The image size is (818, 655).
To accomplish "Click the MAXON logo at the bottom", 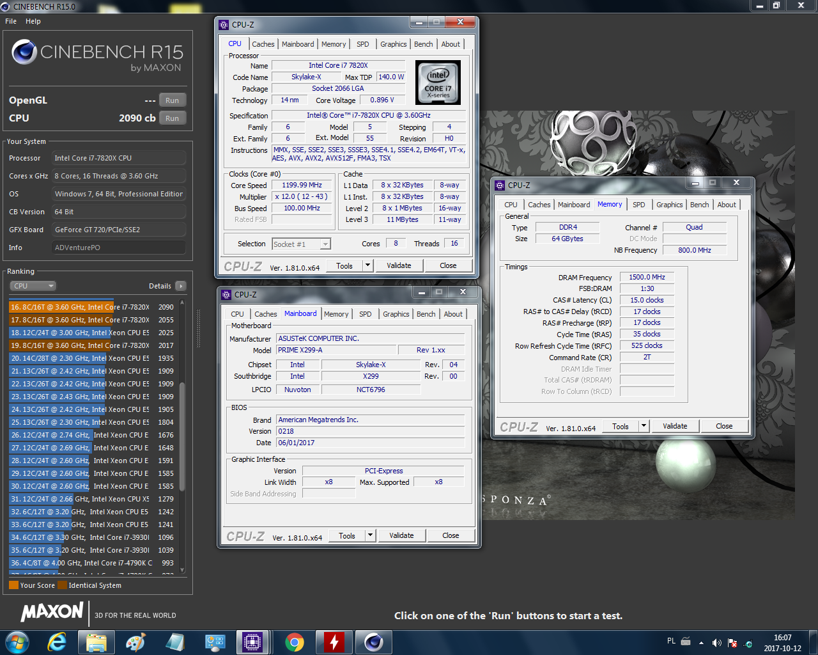I will [x=52, y=612].
